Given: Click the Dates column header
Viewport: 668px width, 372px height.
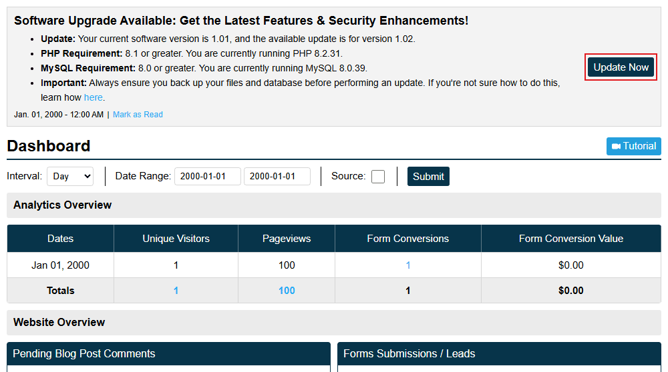Looking at the screenshot, I should pos(61,239).
